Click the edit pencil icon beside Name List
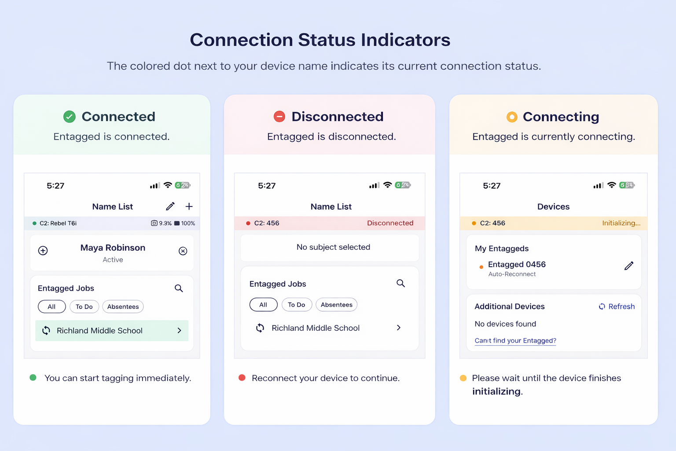676x451 pixels. pos(170,206)
